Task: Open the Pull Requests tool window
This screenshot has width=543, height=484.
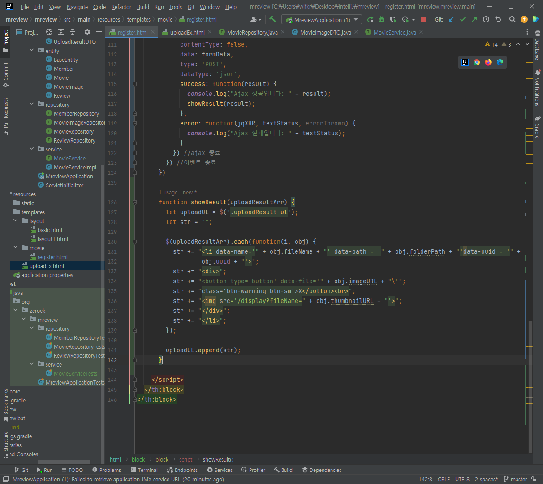Action: click(x=6, y=116)
